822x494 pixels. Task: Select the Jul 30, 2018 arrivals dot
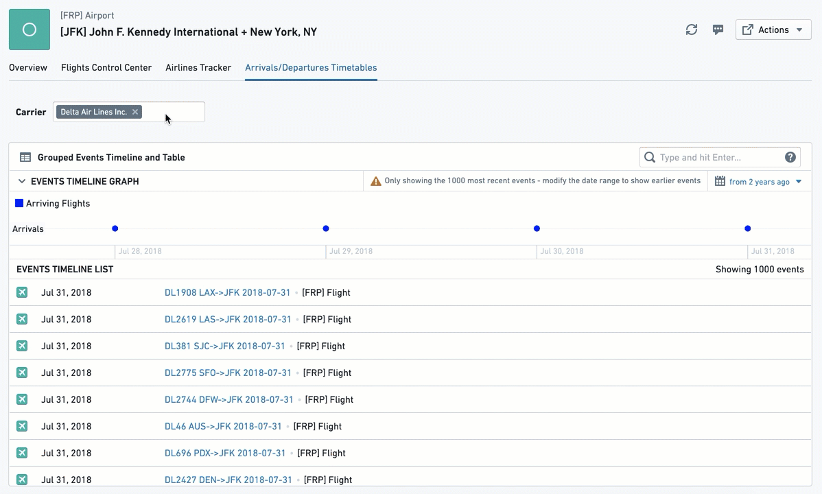[537, 228]
